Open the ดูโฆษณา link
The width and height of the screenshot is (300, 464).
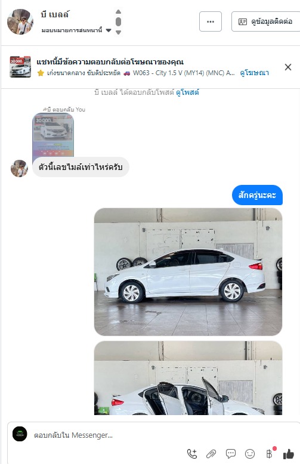(x=255, y=73)
